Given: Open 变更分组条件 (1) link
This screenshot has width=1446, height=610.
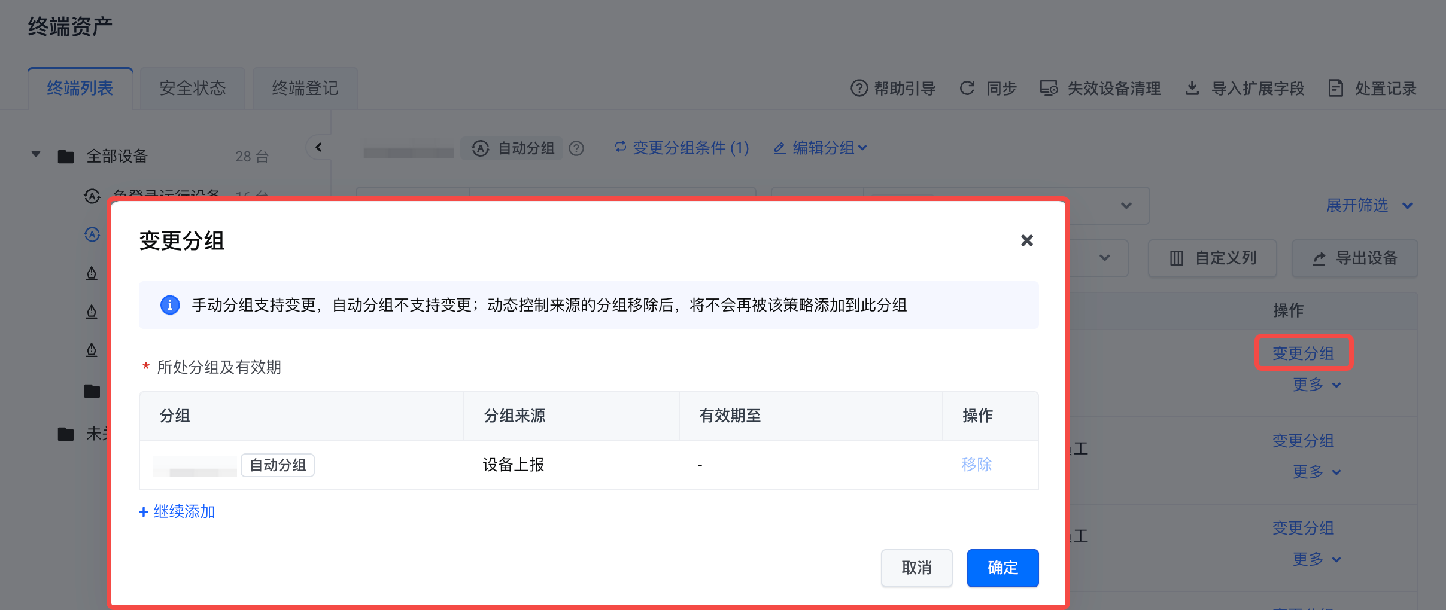Looking at the screenshot, I should (682, 148).
